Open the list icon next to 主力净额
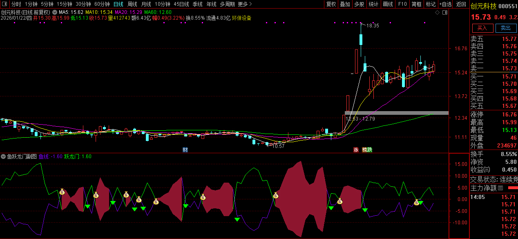Viewport: 518px width, 239px height. coord(500,188)
